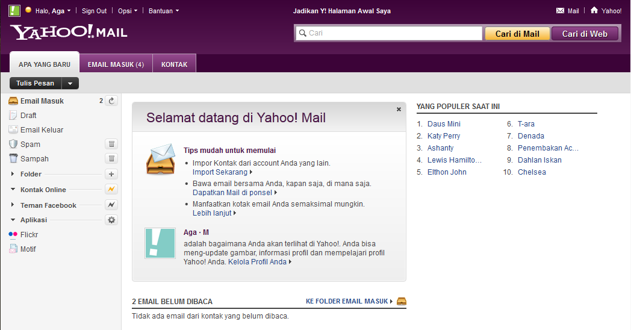
Task: Click the Email Keluar sent icon
Action: click(x=13, y=129)
